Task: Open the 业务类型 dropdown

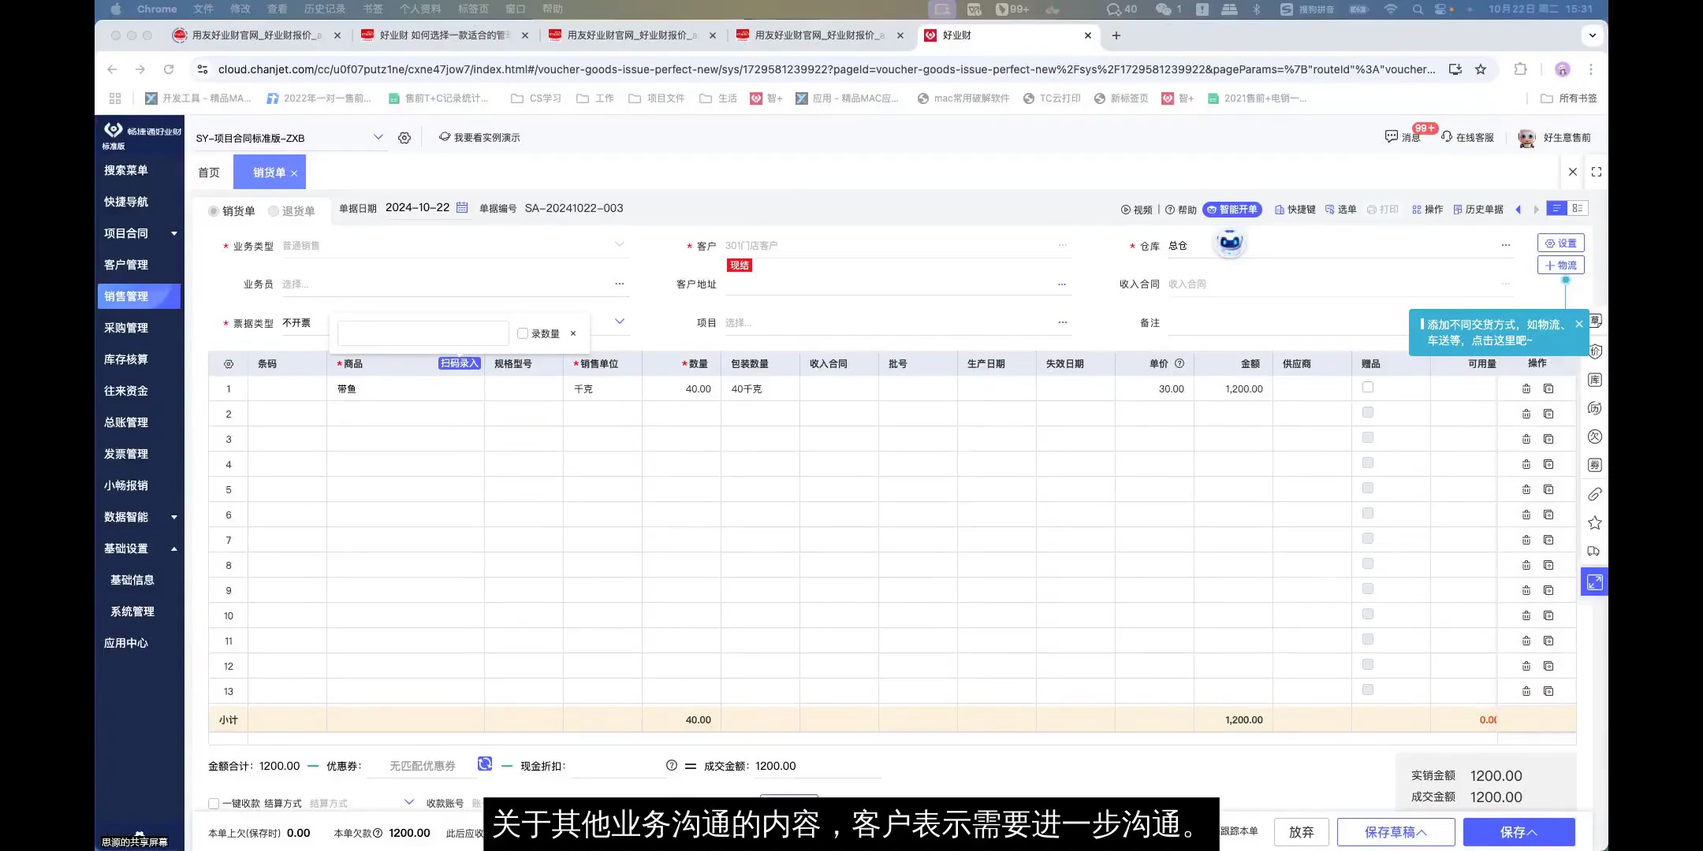Action: 620,245
